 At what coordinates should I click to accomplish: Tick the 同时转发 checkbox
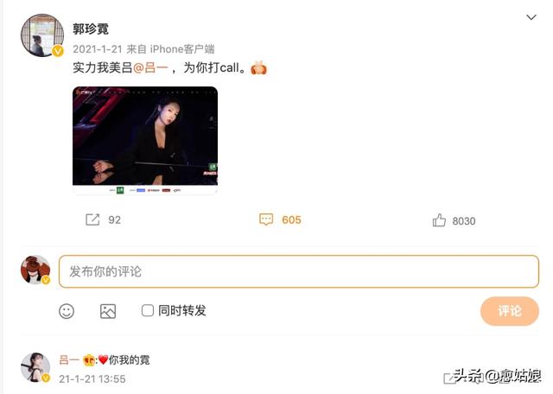[x=148, y=311]
